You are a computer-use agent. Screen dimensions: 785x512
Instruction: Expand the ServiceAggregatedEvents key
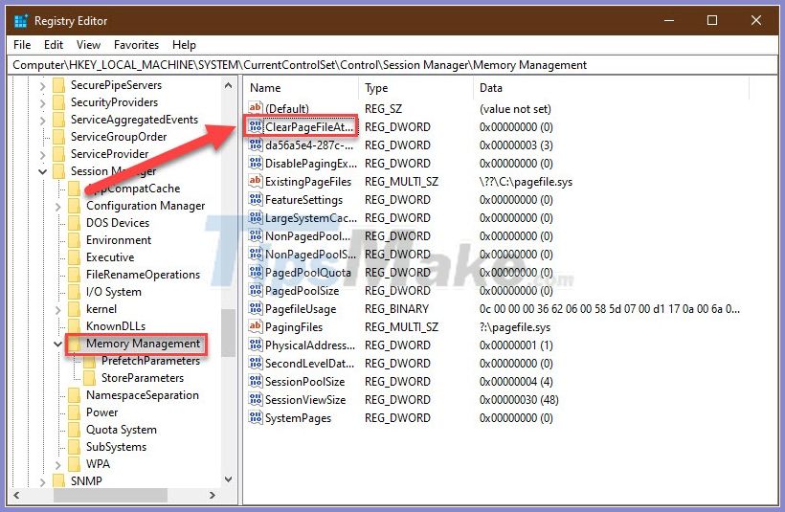click(42, 121)
